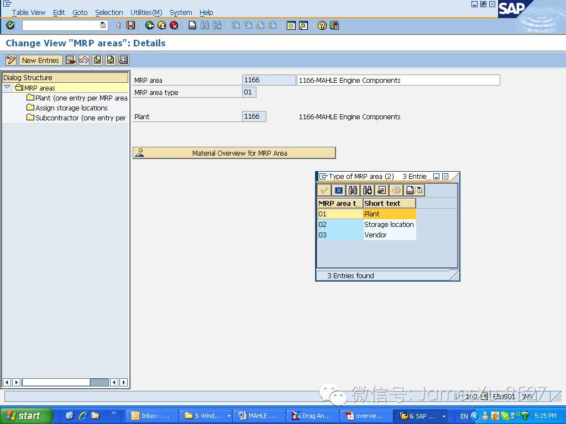
Task: Click the Generate Shortcut icon
Action: [x=303, y=25]
